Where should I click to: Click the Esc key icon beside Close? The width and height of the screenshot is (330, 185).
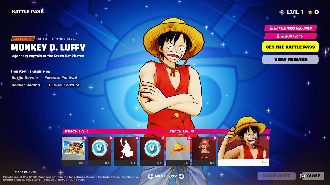(303, 176)
